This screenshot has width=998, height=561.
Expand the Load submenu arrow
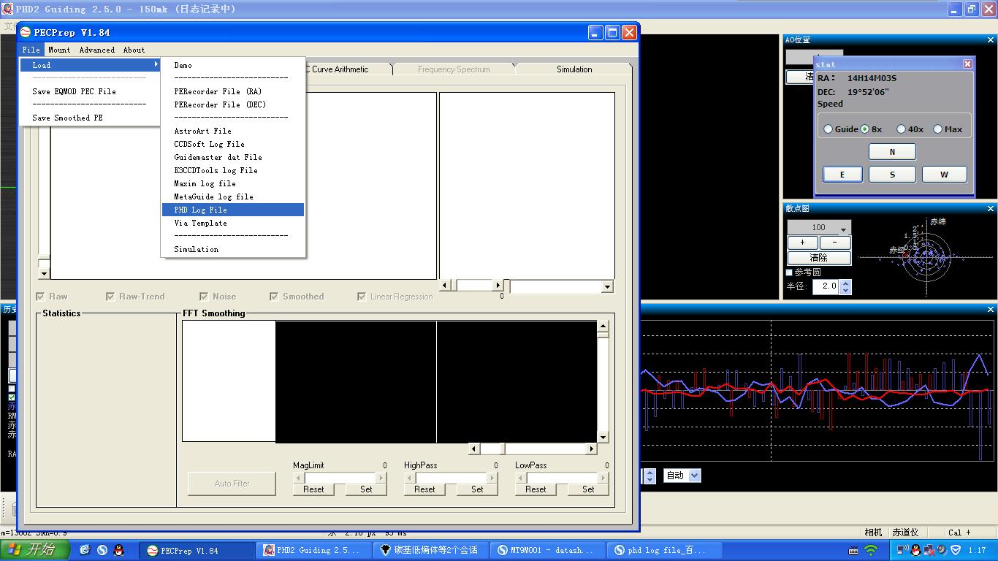pyautogui.click(x=156, y=65)
